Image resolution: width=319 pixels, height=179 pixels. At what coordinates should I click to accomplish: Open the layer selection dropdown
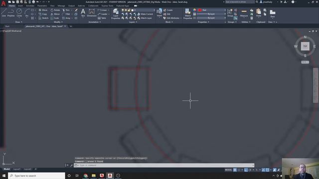(138, 10)
